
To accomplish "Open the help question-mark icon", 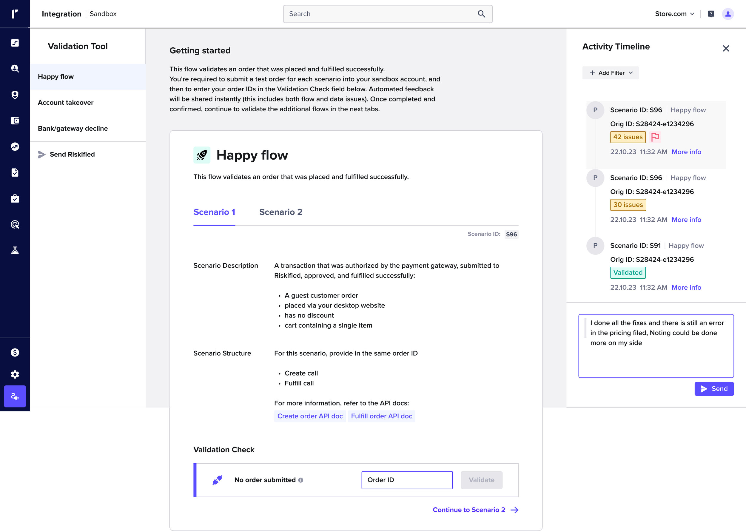I will 711,14.
